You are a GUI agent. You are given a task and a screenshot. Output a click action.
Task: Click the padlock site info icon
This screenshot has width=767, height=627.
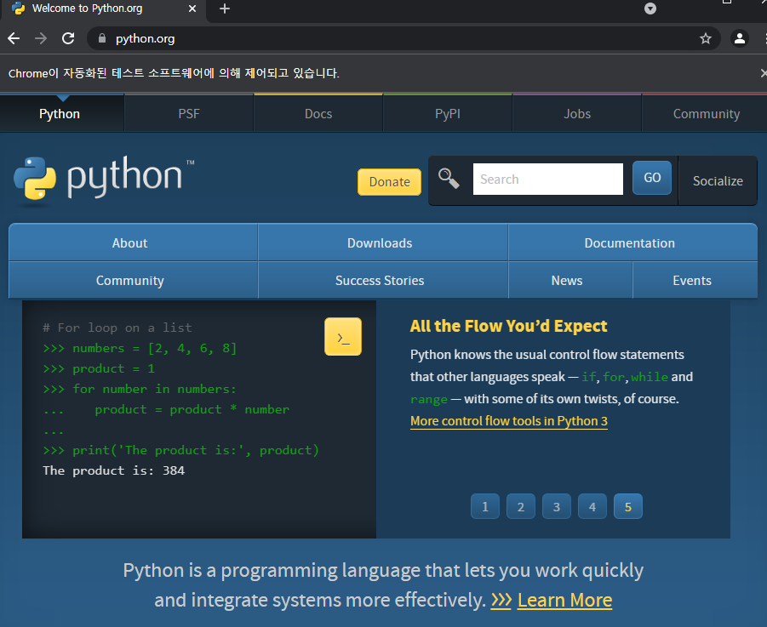click(x=102, y=38)
